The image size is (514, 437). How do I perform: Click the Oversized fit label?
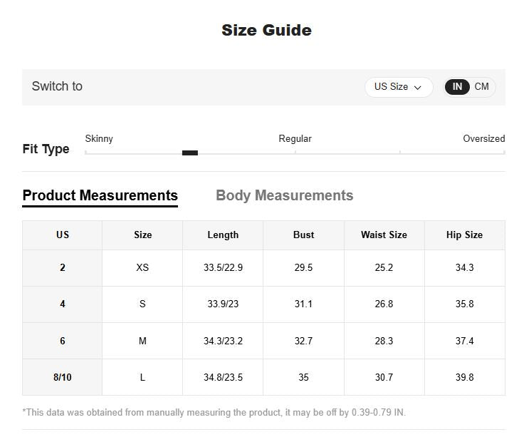pyautogui.click(x=483, y=139)
